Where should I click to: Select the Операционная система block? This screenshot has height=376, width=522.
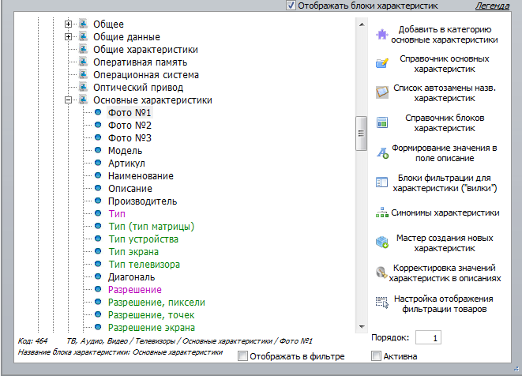pyautogui.click(x=146, y=75)
